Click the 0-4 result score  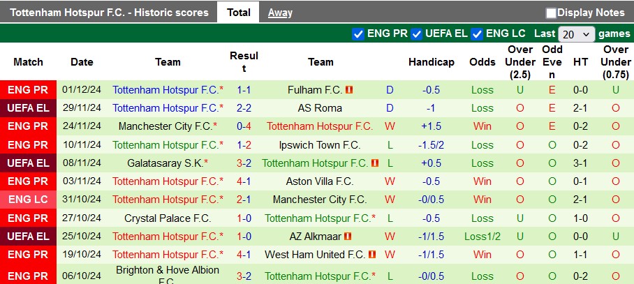[244, 126]
